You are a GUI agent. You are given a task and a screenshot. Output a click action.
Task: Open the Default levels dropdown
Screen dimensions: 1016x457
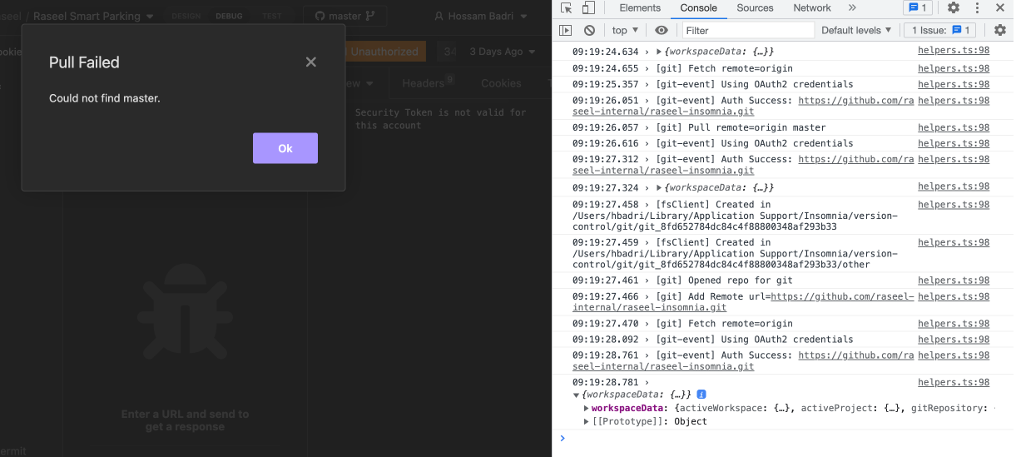pos(856,30)
